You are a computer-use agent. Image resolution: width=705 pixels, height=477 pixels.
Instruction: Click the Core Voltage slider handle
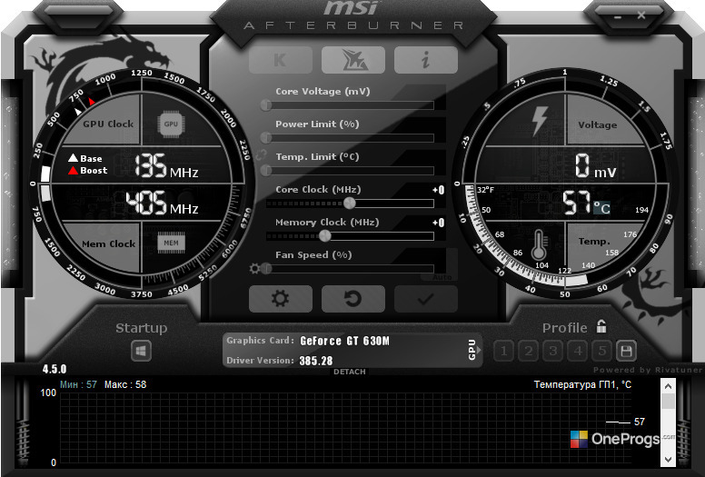coord(266,105)
